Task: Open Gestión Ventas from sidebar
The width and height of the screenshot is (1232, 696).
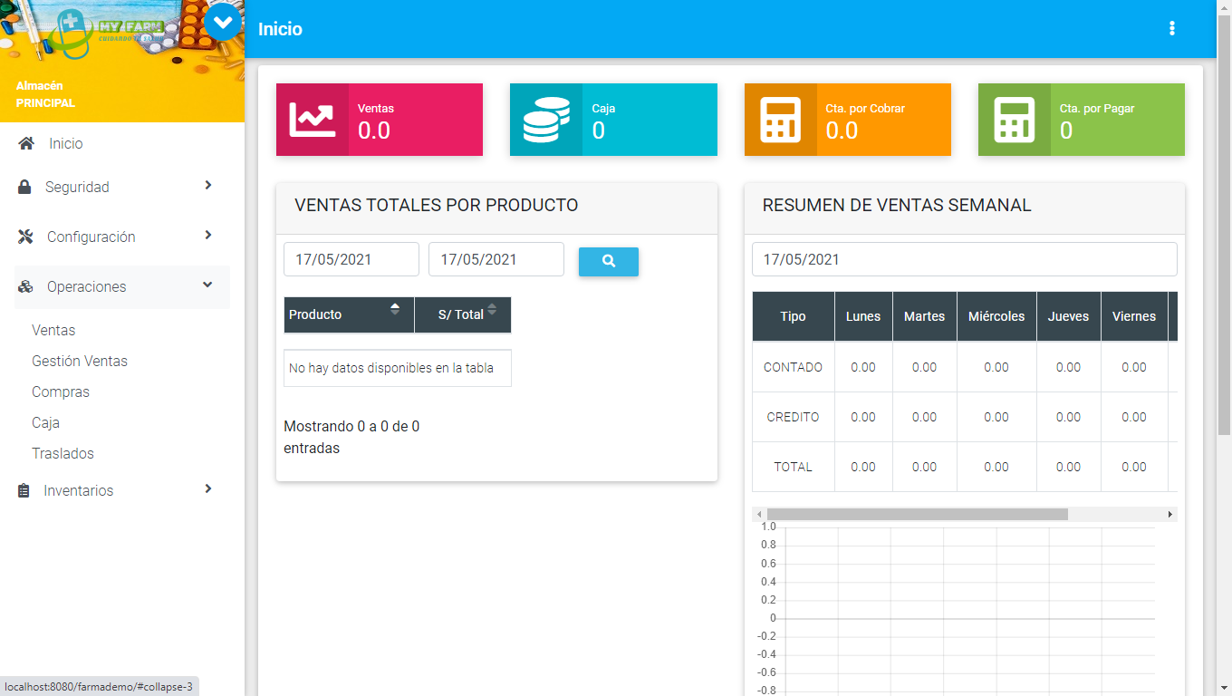Action: tap(80, 361)
